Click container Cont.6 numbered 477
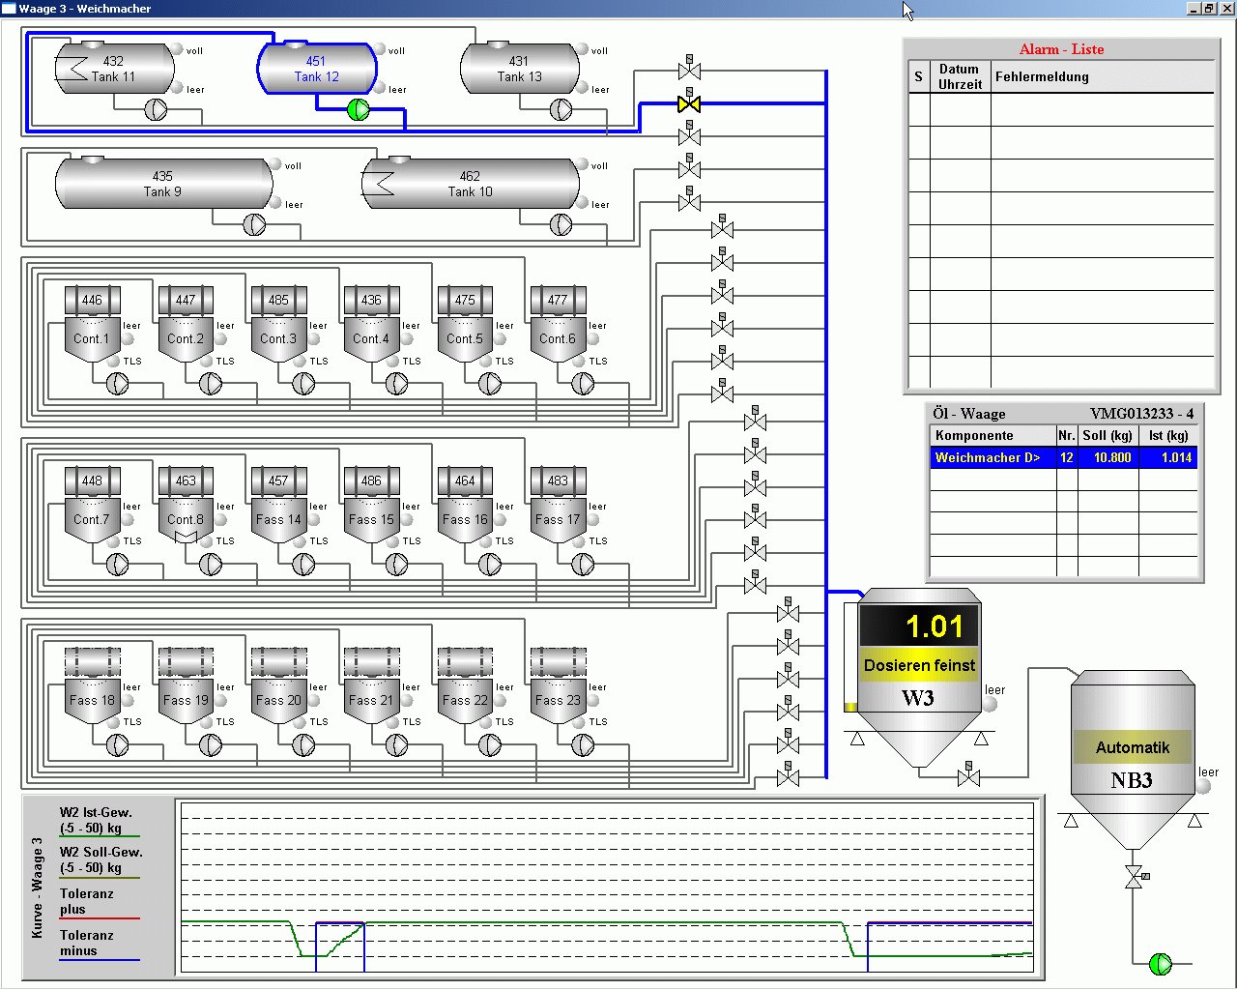The height and width of the screenshot is (990, 1237). pos(558,324)
